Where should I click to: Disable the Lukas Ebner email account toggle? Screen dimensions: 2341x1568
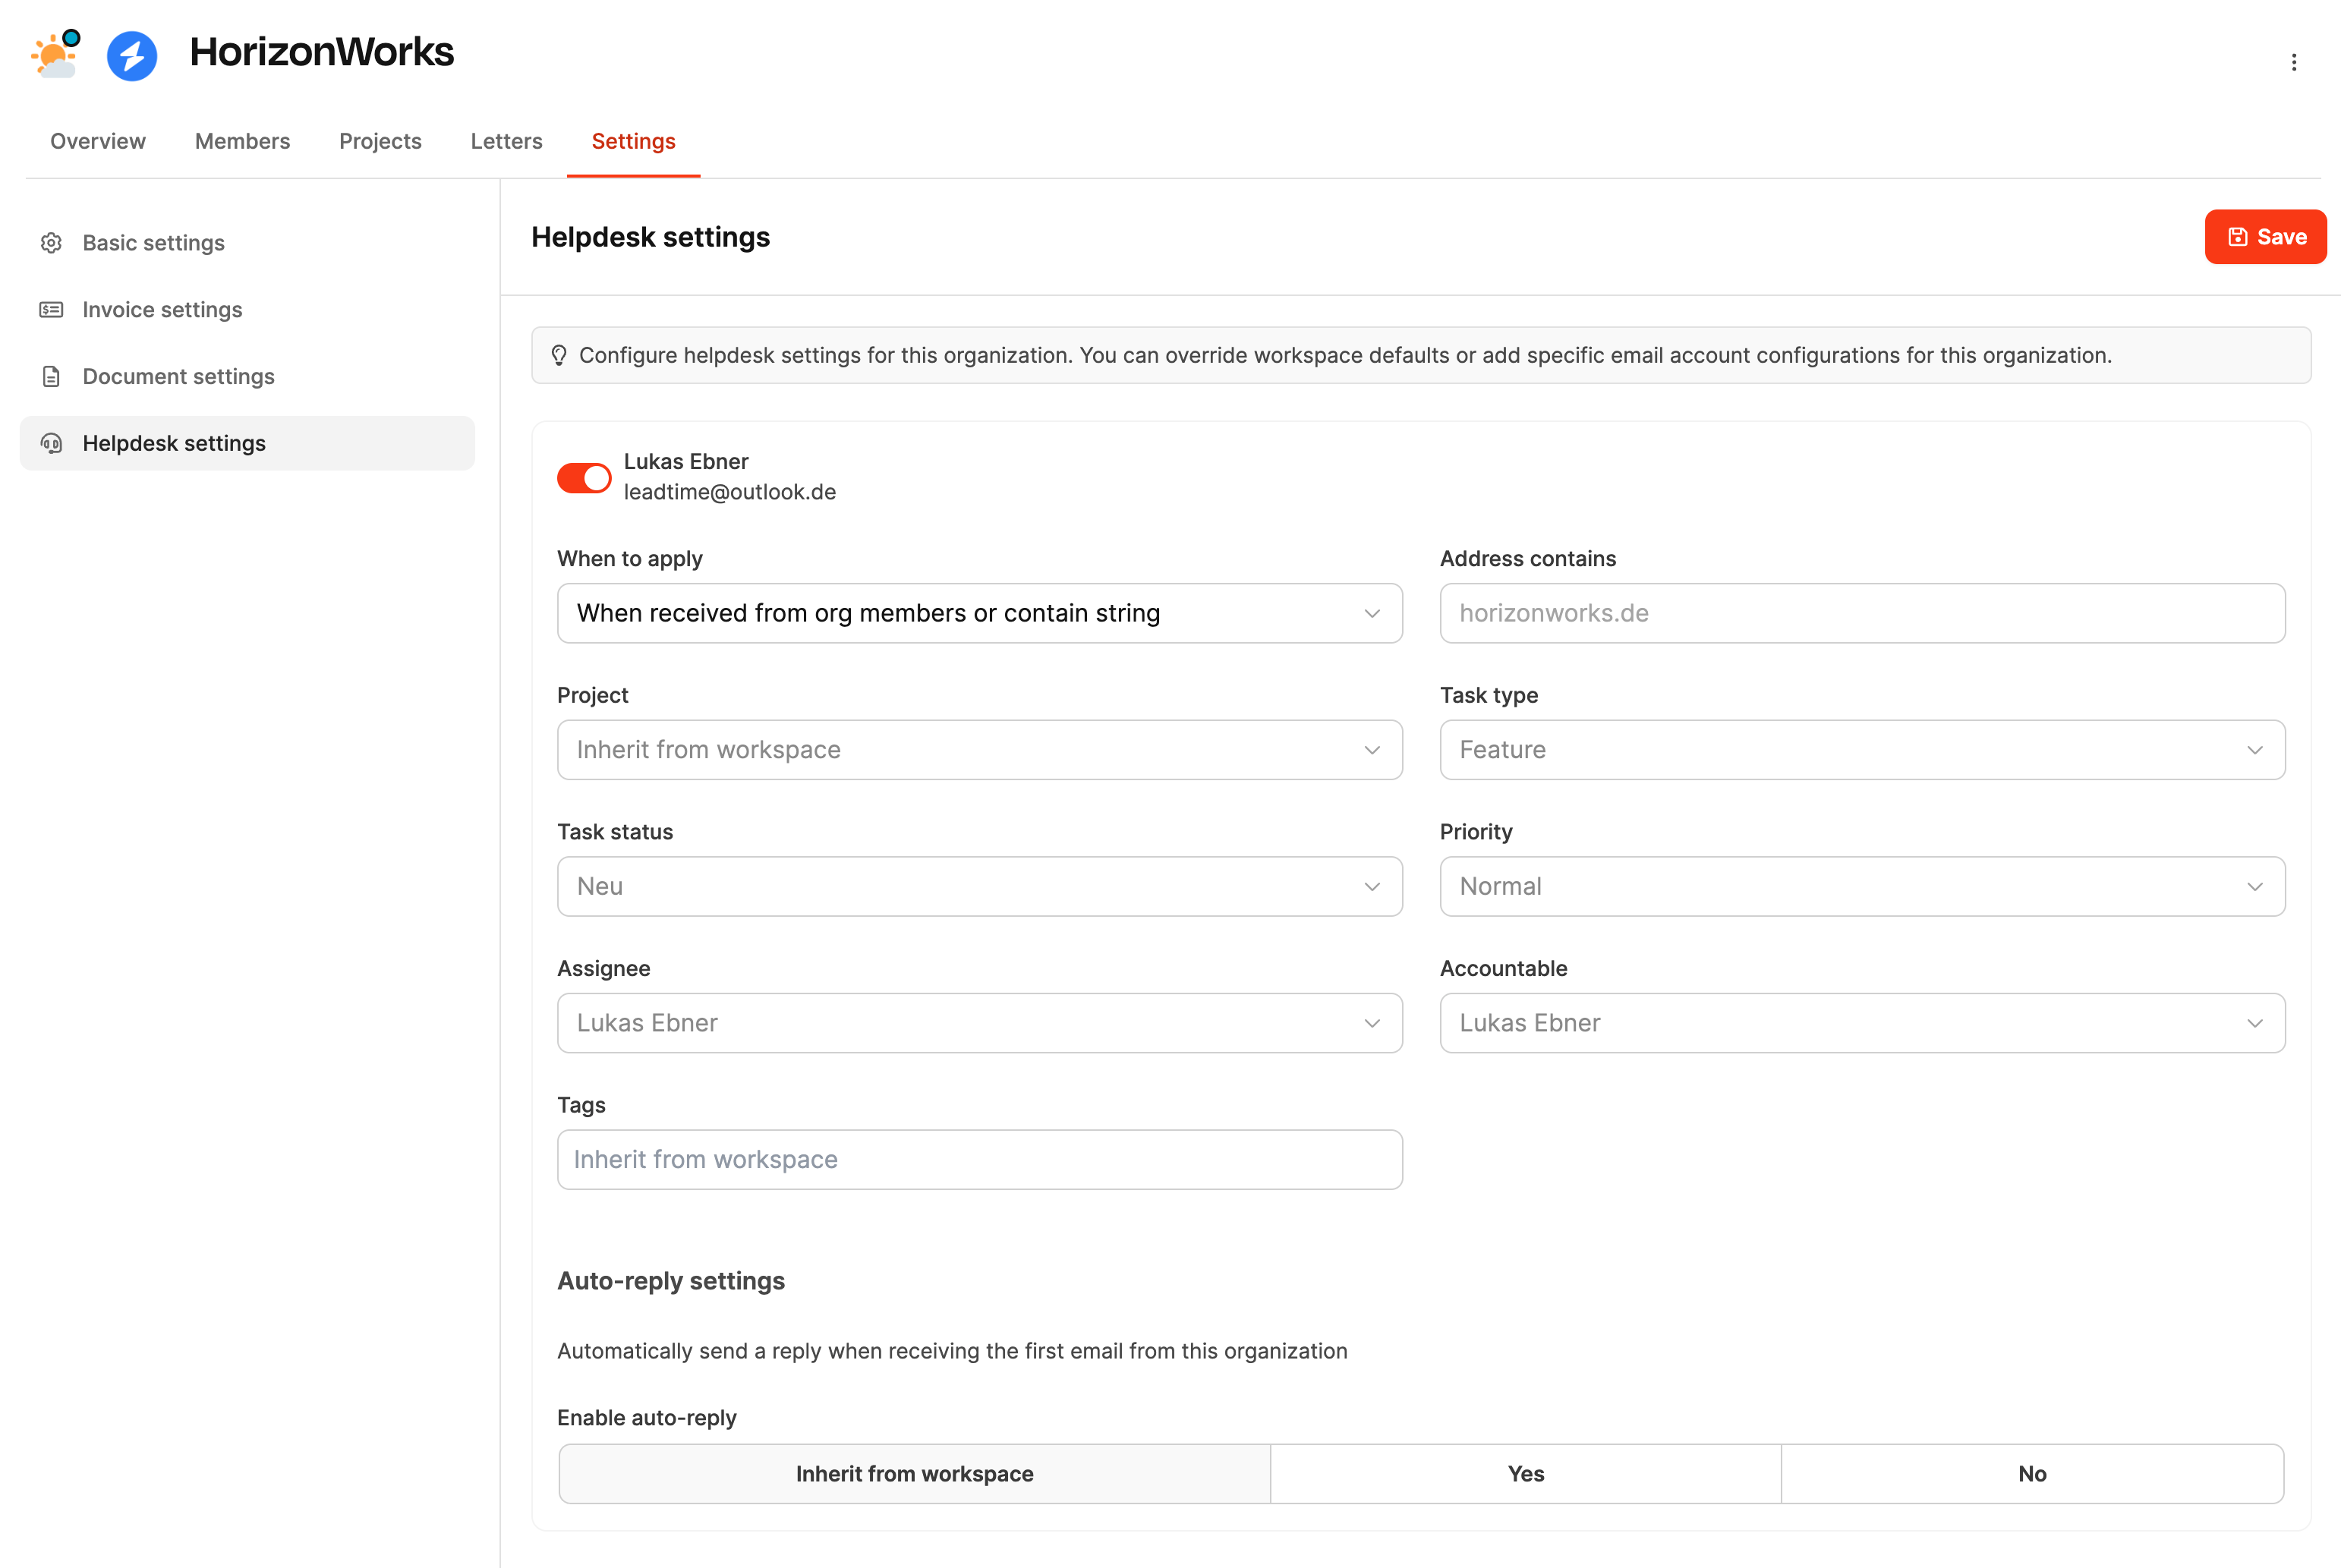584,478
